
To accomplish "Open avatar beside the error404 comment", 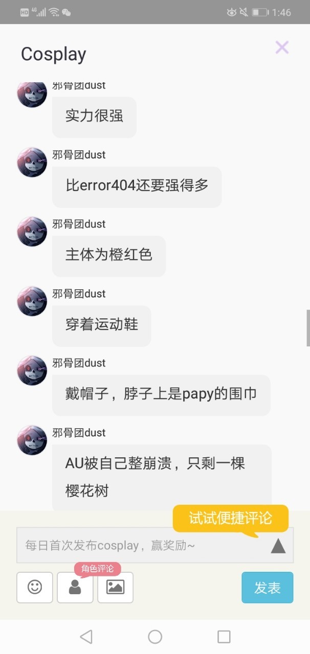I will (32, 162).
